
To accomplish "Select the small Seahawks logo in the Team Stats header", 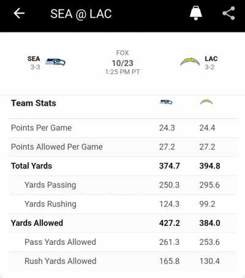I will (166, 102).
